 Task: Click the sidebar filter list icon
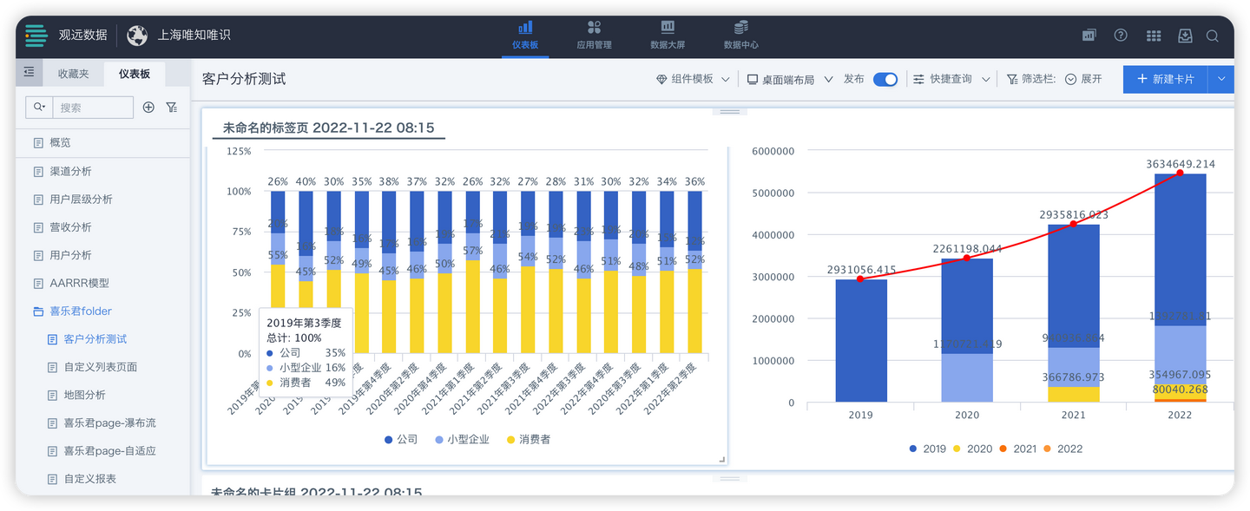pyautogui.click(x=172, y=108)
